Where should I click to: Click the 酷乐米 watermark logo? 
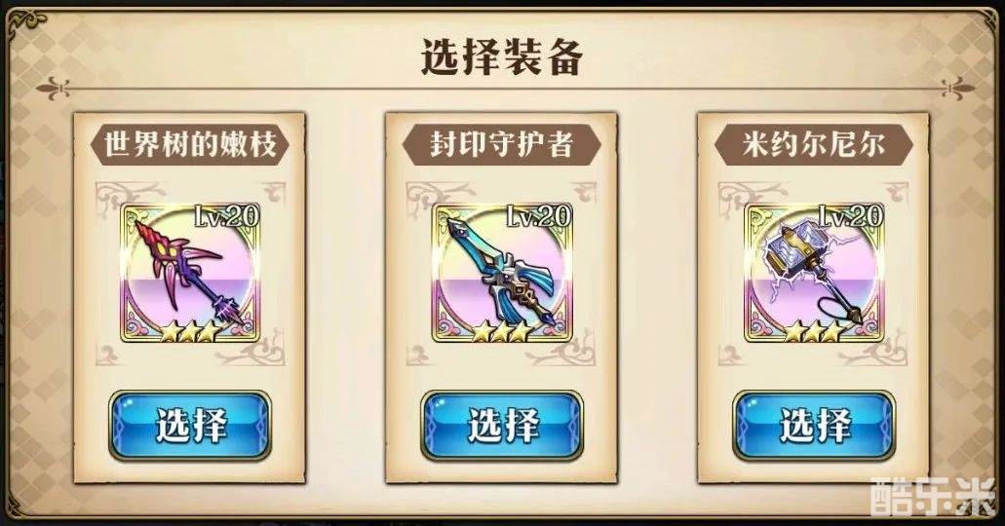932,497
